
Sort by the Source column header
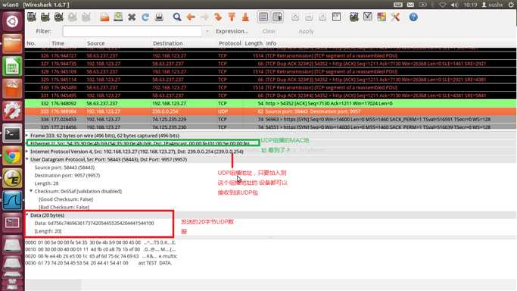pyautogui.click(x=95, y=43)
